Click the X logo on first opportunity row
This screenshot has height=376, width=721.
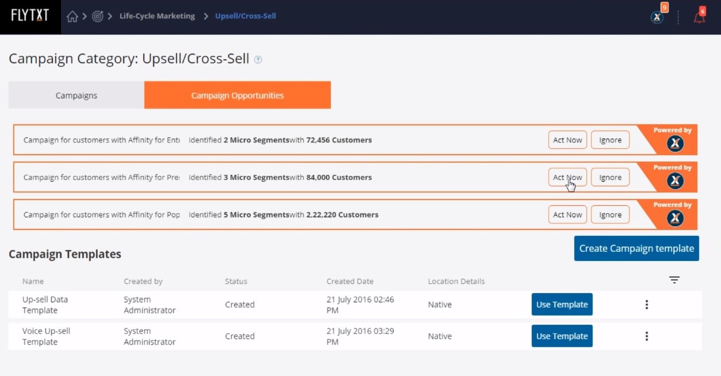coord(675,144)
